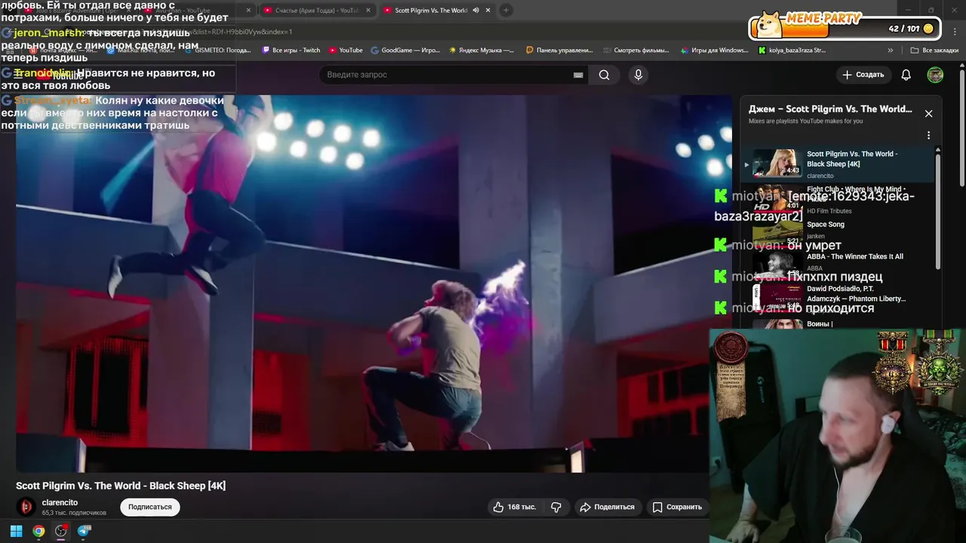Expand hidden bookmarks chevron
This screenshot has height=543, width=966.
click(891, 51)
